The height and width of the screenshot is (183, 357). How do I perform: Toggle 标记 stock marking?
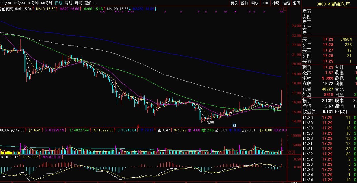(276, 3)
